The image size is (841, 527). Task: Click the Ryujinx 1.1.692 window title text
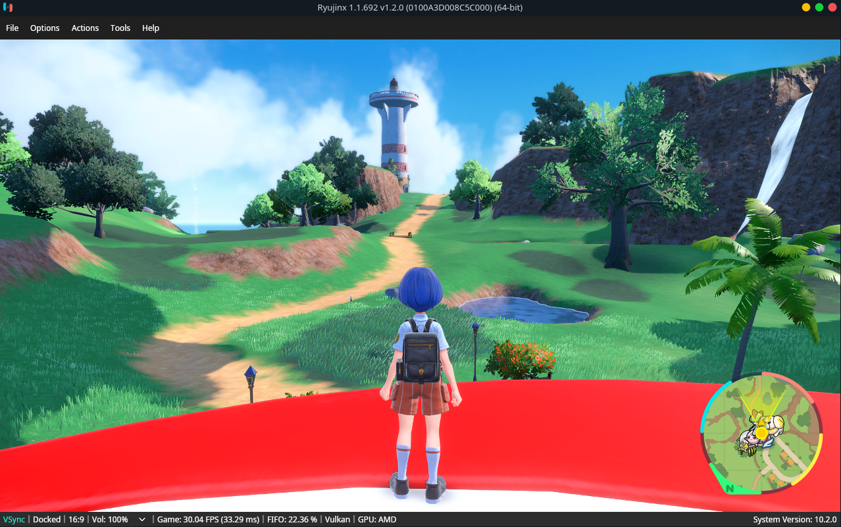[x=420, y=7]
